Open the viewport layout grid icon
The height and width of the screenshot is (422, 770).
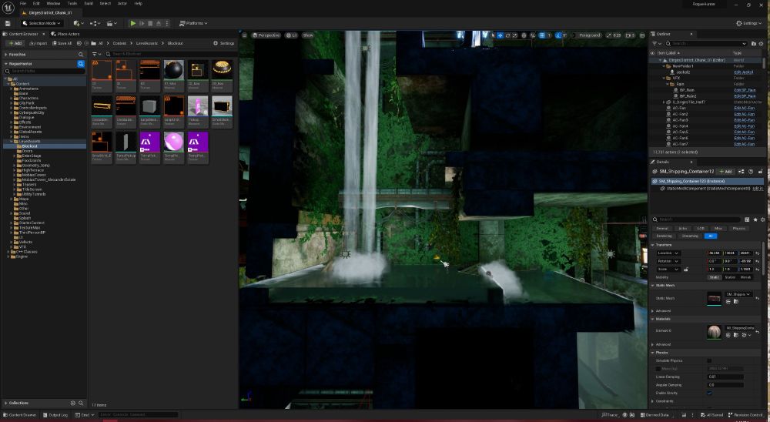tap(642, 35)
